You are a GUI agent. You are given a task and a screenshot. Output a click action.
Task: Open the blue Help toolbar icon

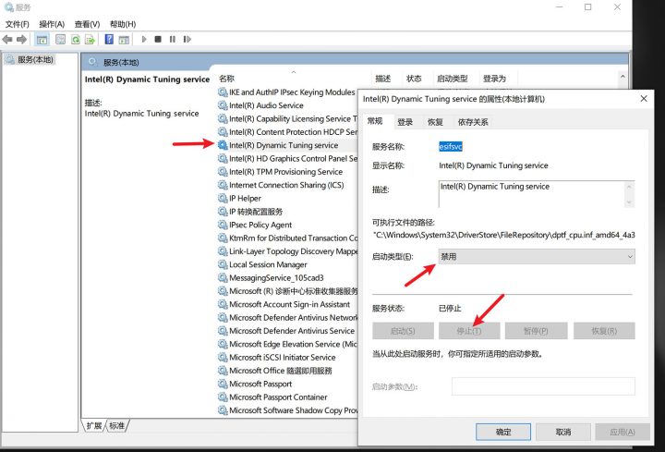[x=109, y=40]
